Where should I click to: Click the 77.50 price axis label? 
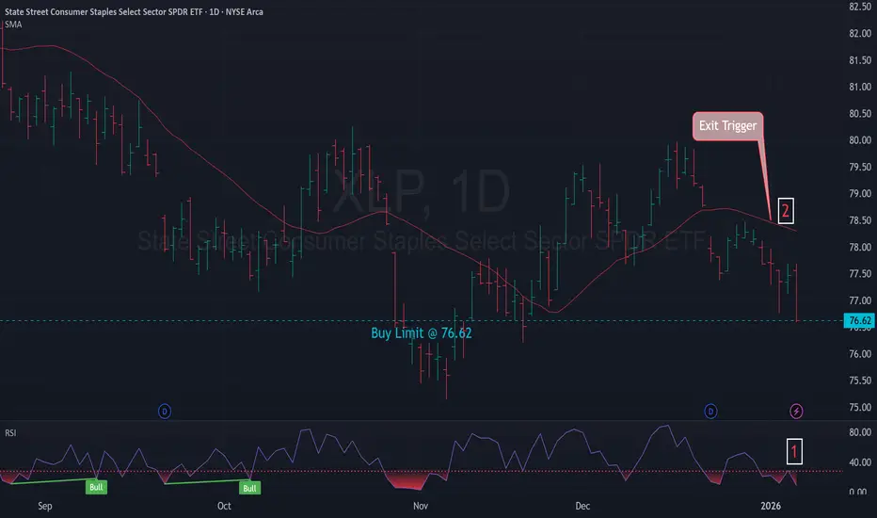[860, 274]
